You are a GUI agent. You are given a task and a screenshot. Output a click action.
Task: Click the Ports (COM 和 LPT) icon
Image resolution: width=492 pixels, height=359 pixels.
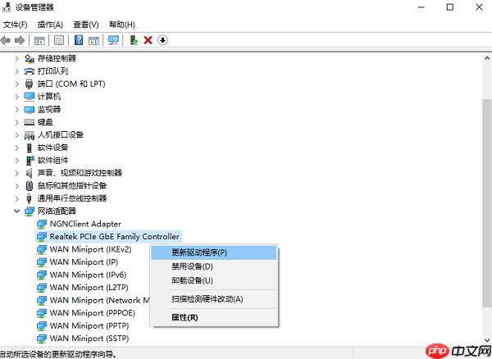[30, 84]
